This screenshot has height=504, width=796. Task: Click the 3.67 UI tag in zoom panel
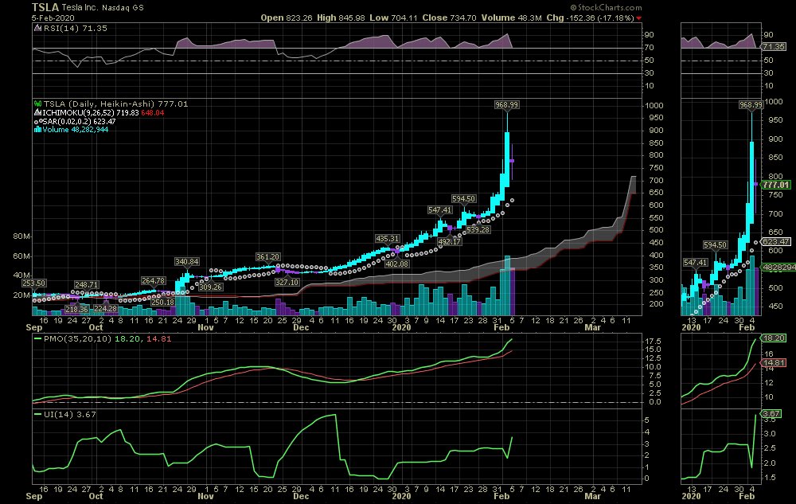click(x=771, y=414)
